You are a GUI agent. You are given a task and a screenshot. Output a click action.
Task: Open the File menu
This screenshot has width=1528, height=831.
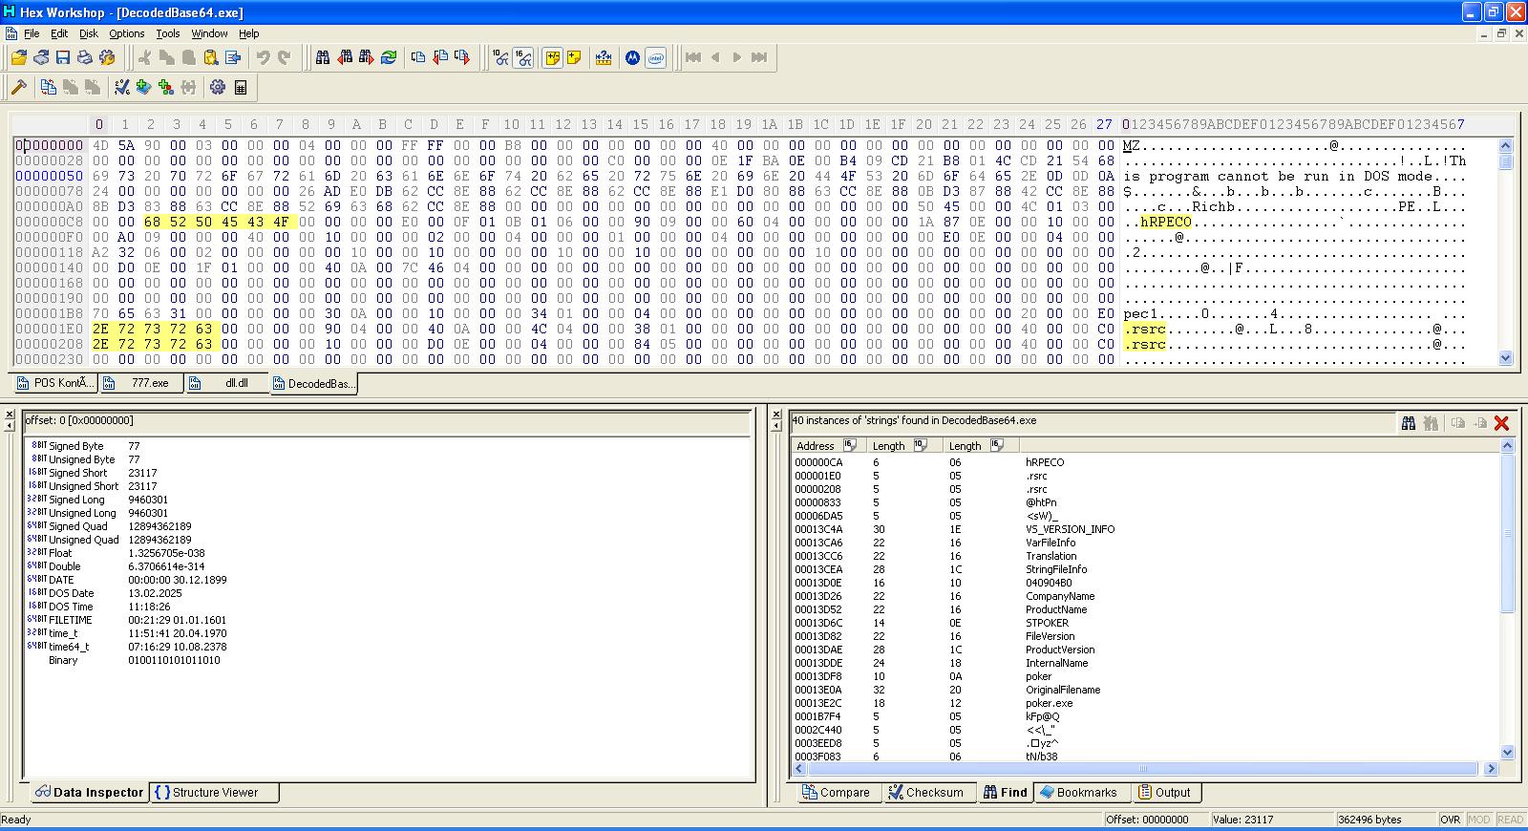tap(32, 33)
